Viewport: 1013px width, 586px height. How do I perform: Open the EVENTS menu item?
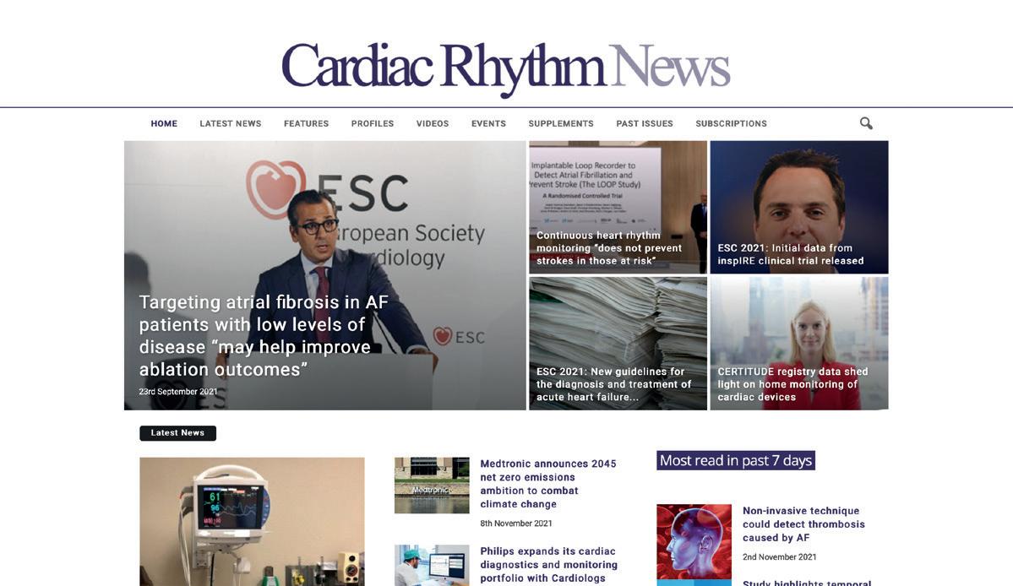click(488, 123)
